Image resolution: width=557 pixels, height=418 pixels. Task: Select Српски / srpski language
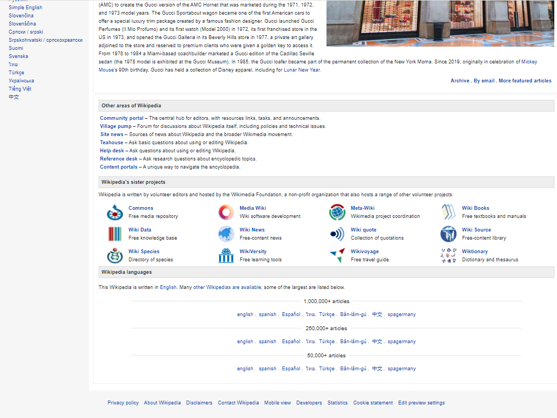(x=26, y=32)
